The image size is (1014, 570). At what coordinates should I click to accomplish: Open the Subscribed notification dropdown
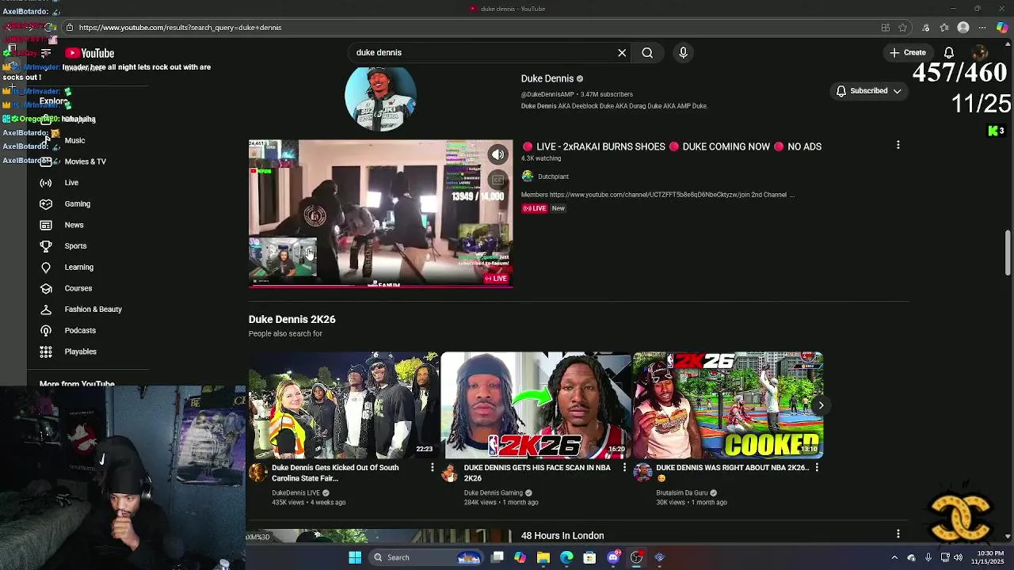[x=869, y=91]
